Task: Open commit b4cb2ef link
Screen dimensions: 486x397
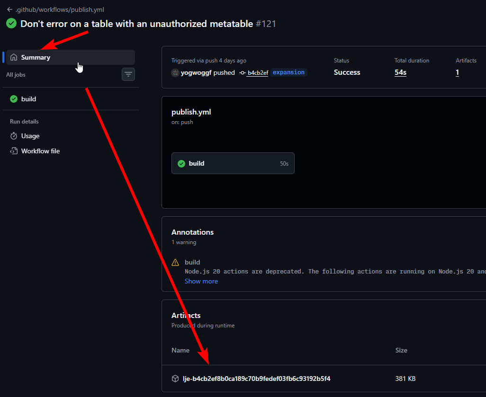Action: [x=258, y=73]
